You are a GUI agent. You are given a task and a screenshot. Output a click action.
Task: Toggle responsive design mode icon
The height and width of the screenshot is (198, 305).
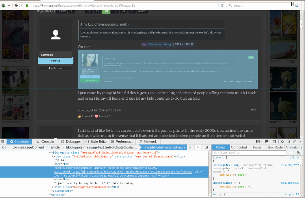pyautogui.click(x=274, y=141)
